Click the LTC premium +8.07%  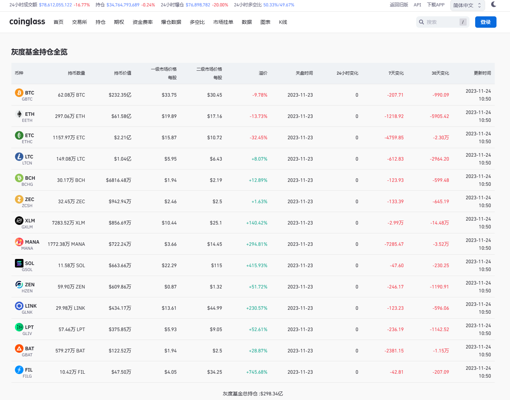[x=259, y=159]
